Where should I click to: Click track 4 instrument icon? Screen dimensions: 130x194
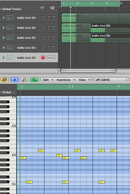(10, 48)
